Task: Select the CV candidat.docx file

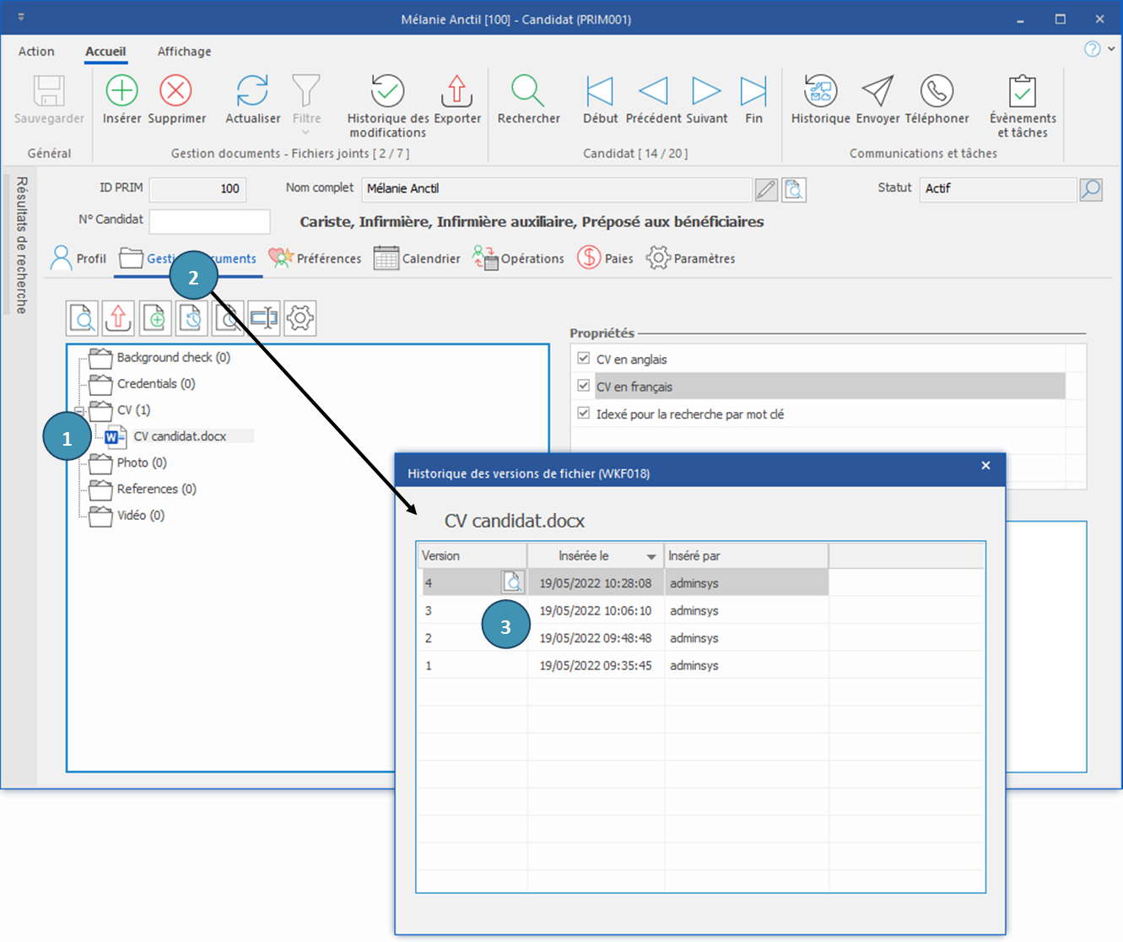Action: (x=180, y=436)
